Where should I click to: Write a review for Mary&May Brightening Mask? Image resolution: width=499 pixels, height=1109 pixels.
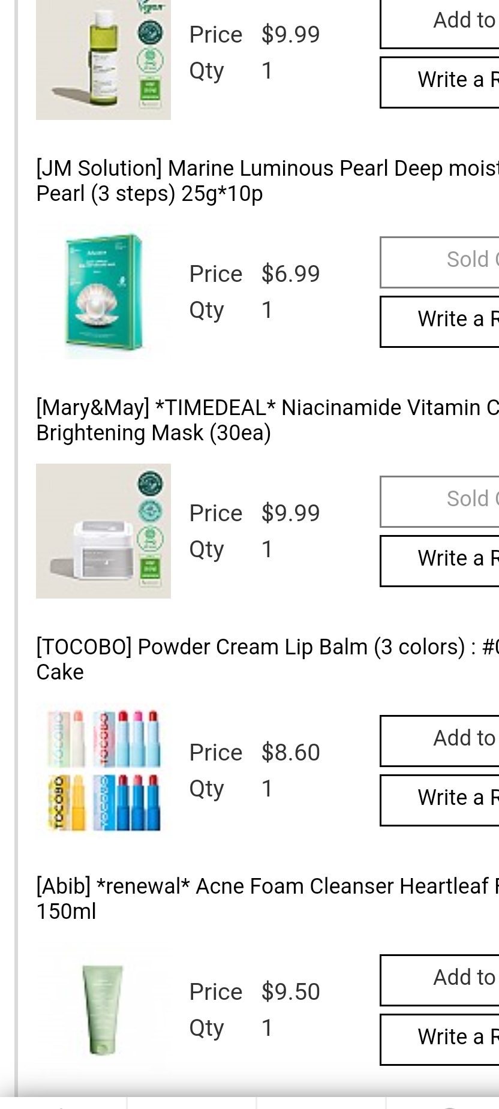440,560
